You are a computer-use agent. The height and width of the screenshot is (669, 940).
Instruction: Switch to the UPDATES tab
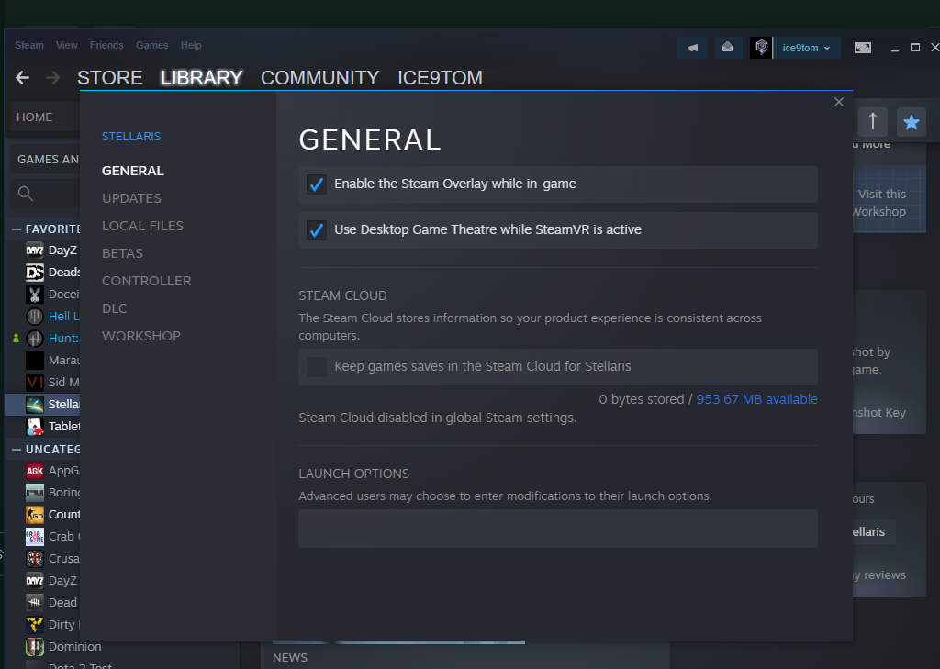(131, 198)
